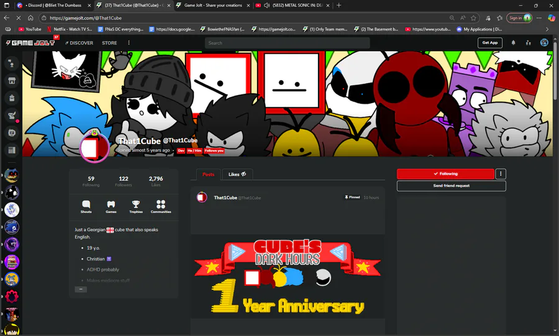The image size is (559, 336).
Task: Open browser Settings and more menu
Action: 539,18
